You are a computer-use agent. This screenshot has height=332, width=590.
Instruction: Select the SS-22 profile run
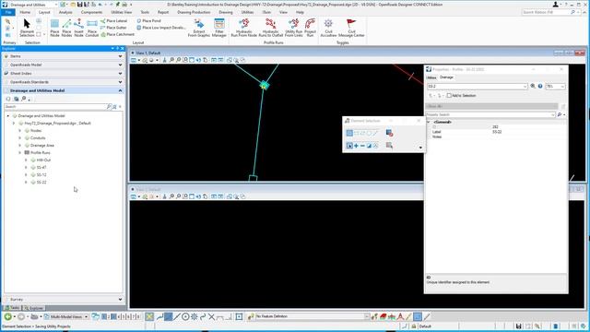(41, 183)
